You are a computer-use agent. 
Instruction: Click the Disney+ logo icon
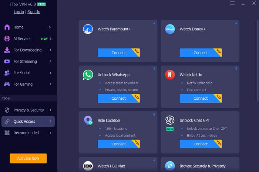[x=170, y=29]
